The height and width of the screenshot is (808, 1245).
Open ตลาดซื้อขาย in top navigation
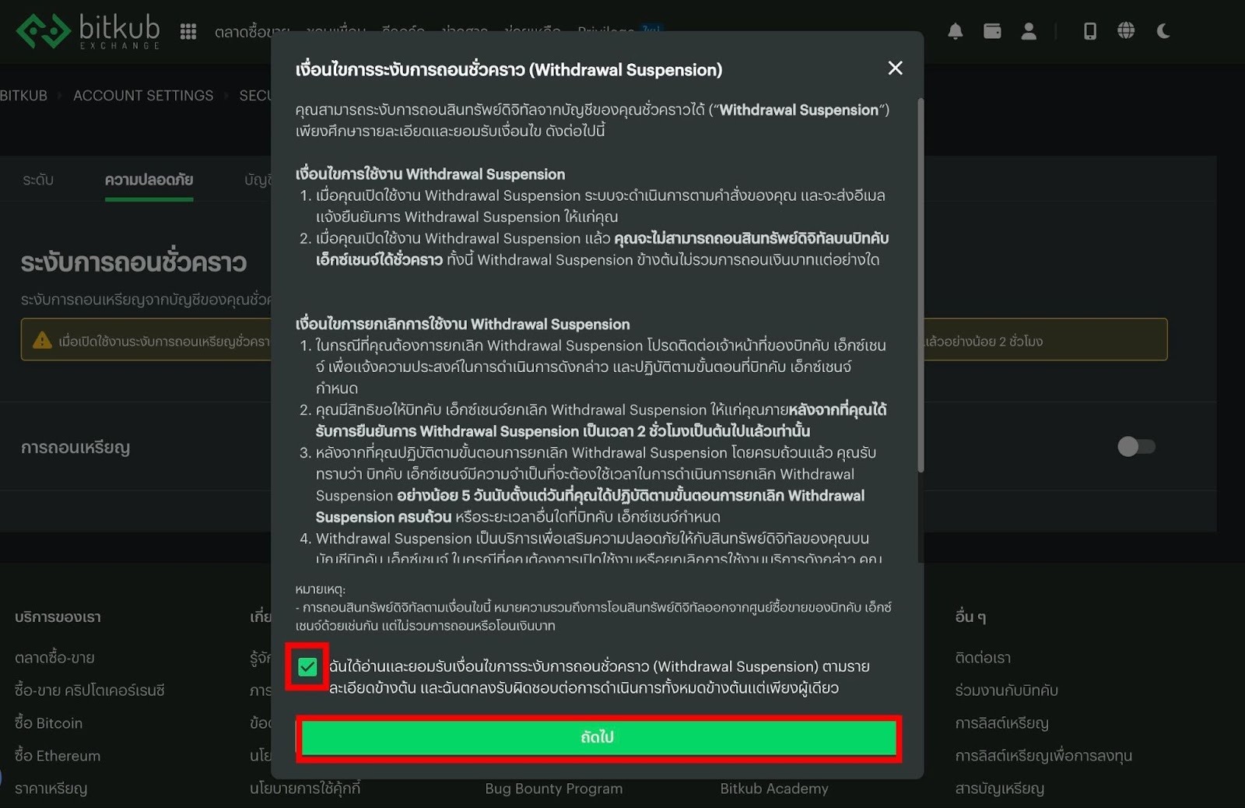tap(251, 31)
